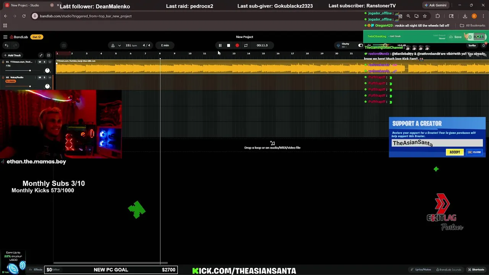Start recording with the red record button

click(x=237, y=45)
